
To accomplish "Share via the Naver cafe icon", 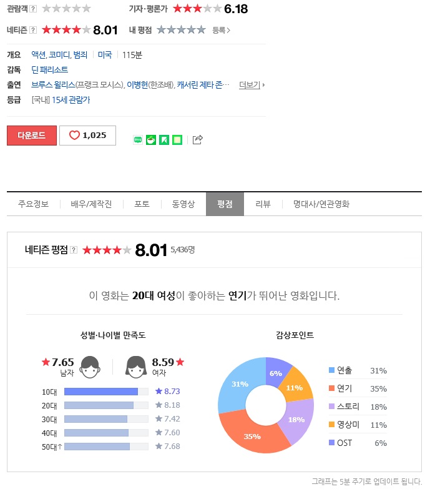I will pyautogui.click(x=151, y=139).
